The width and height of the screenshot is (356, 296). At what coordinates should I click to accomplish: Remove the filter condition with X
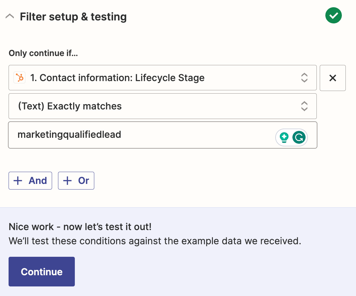coord(333,78)
